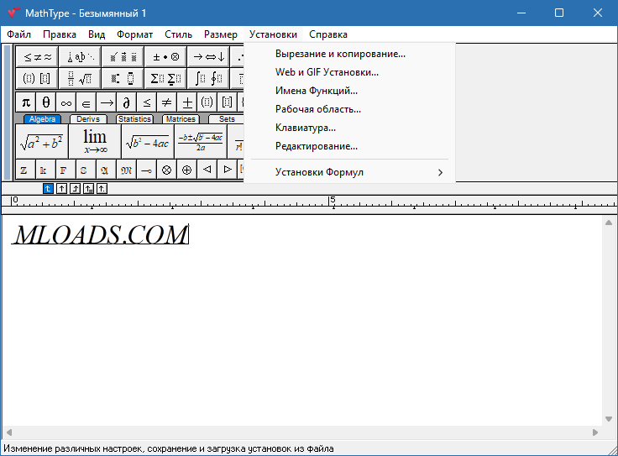Viewport: 618px width, 456px height.
Task: Open the embellishments palette
Action: (x=123, y=57)
